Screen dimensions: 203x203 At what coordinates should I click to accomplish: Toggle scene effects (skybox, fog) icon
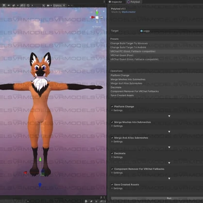(x=14, y=5)
